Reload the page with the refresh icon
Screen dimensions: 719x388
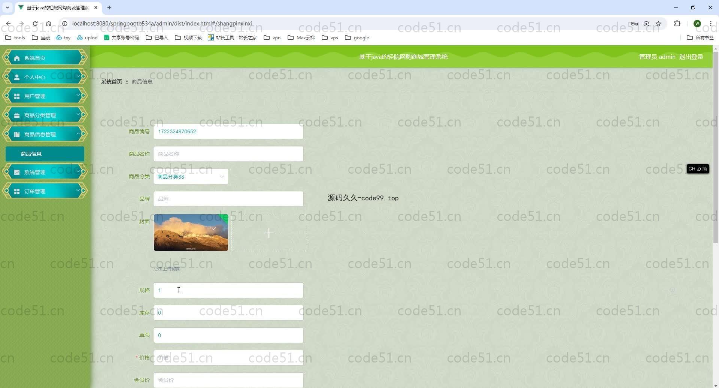coord(35,23)
